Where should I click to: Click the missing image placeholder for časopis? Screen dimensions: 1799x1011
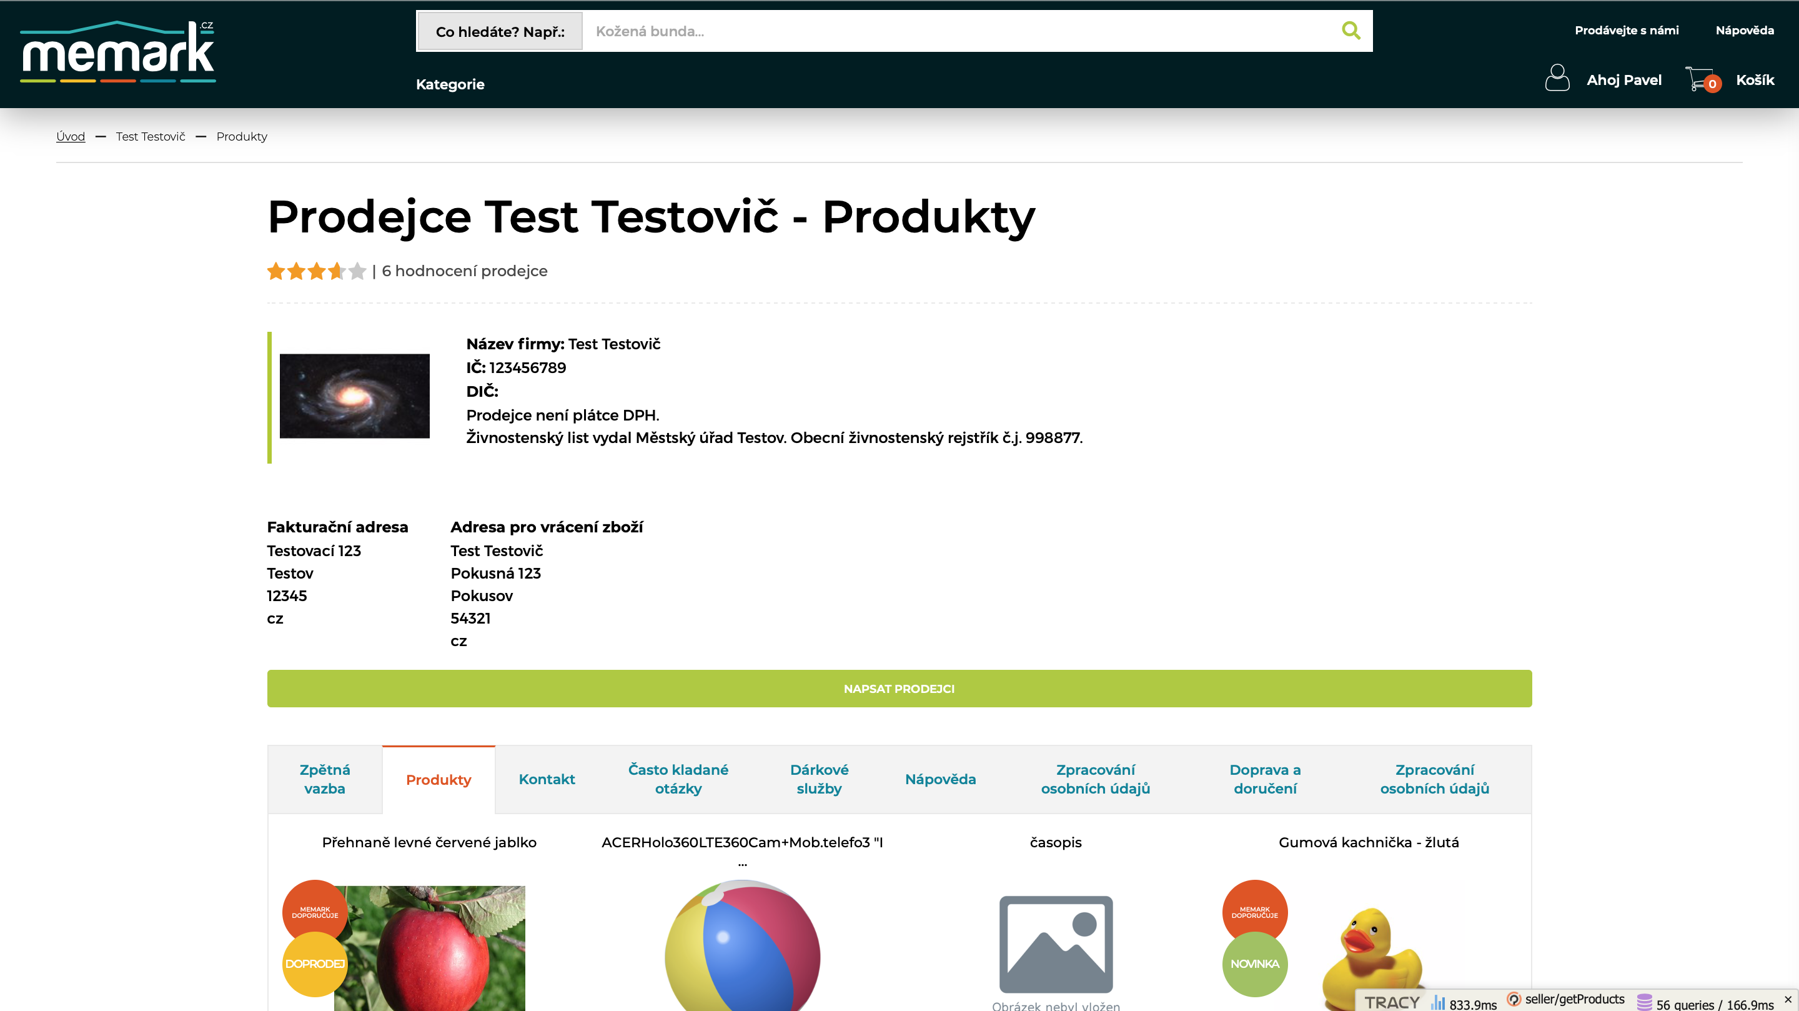1055,944
